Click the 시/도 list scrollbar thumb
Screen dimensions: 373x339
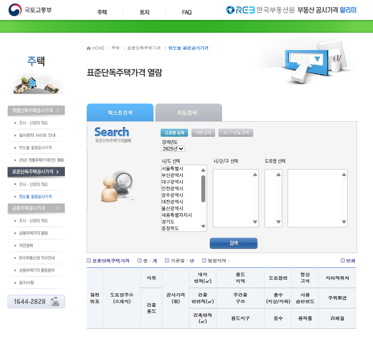(203, 189)
